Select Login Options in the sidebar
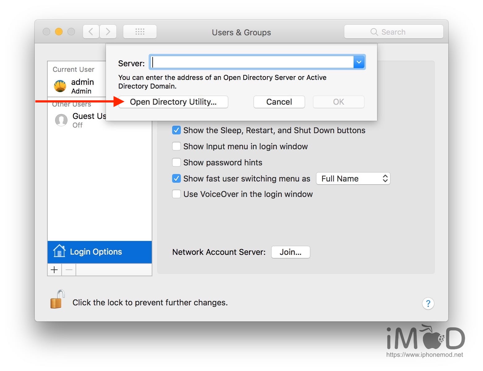 pyautogui.click(x=96, y=251)
